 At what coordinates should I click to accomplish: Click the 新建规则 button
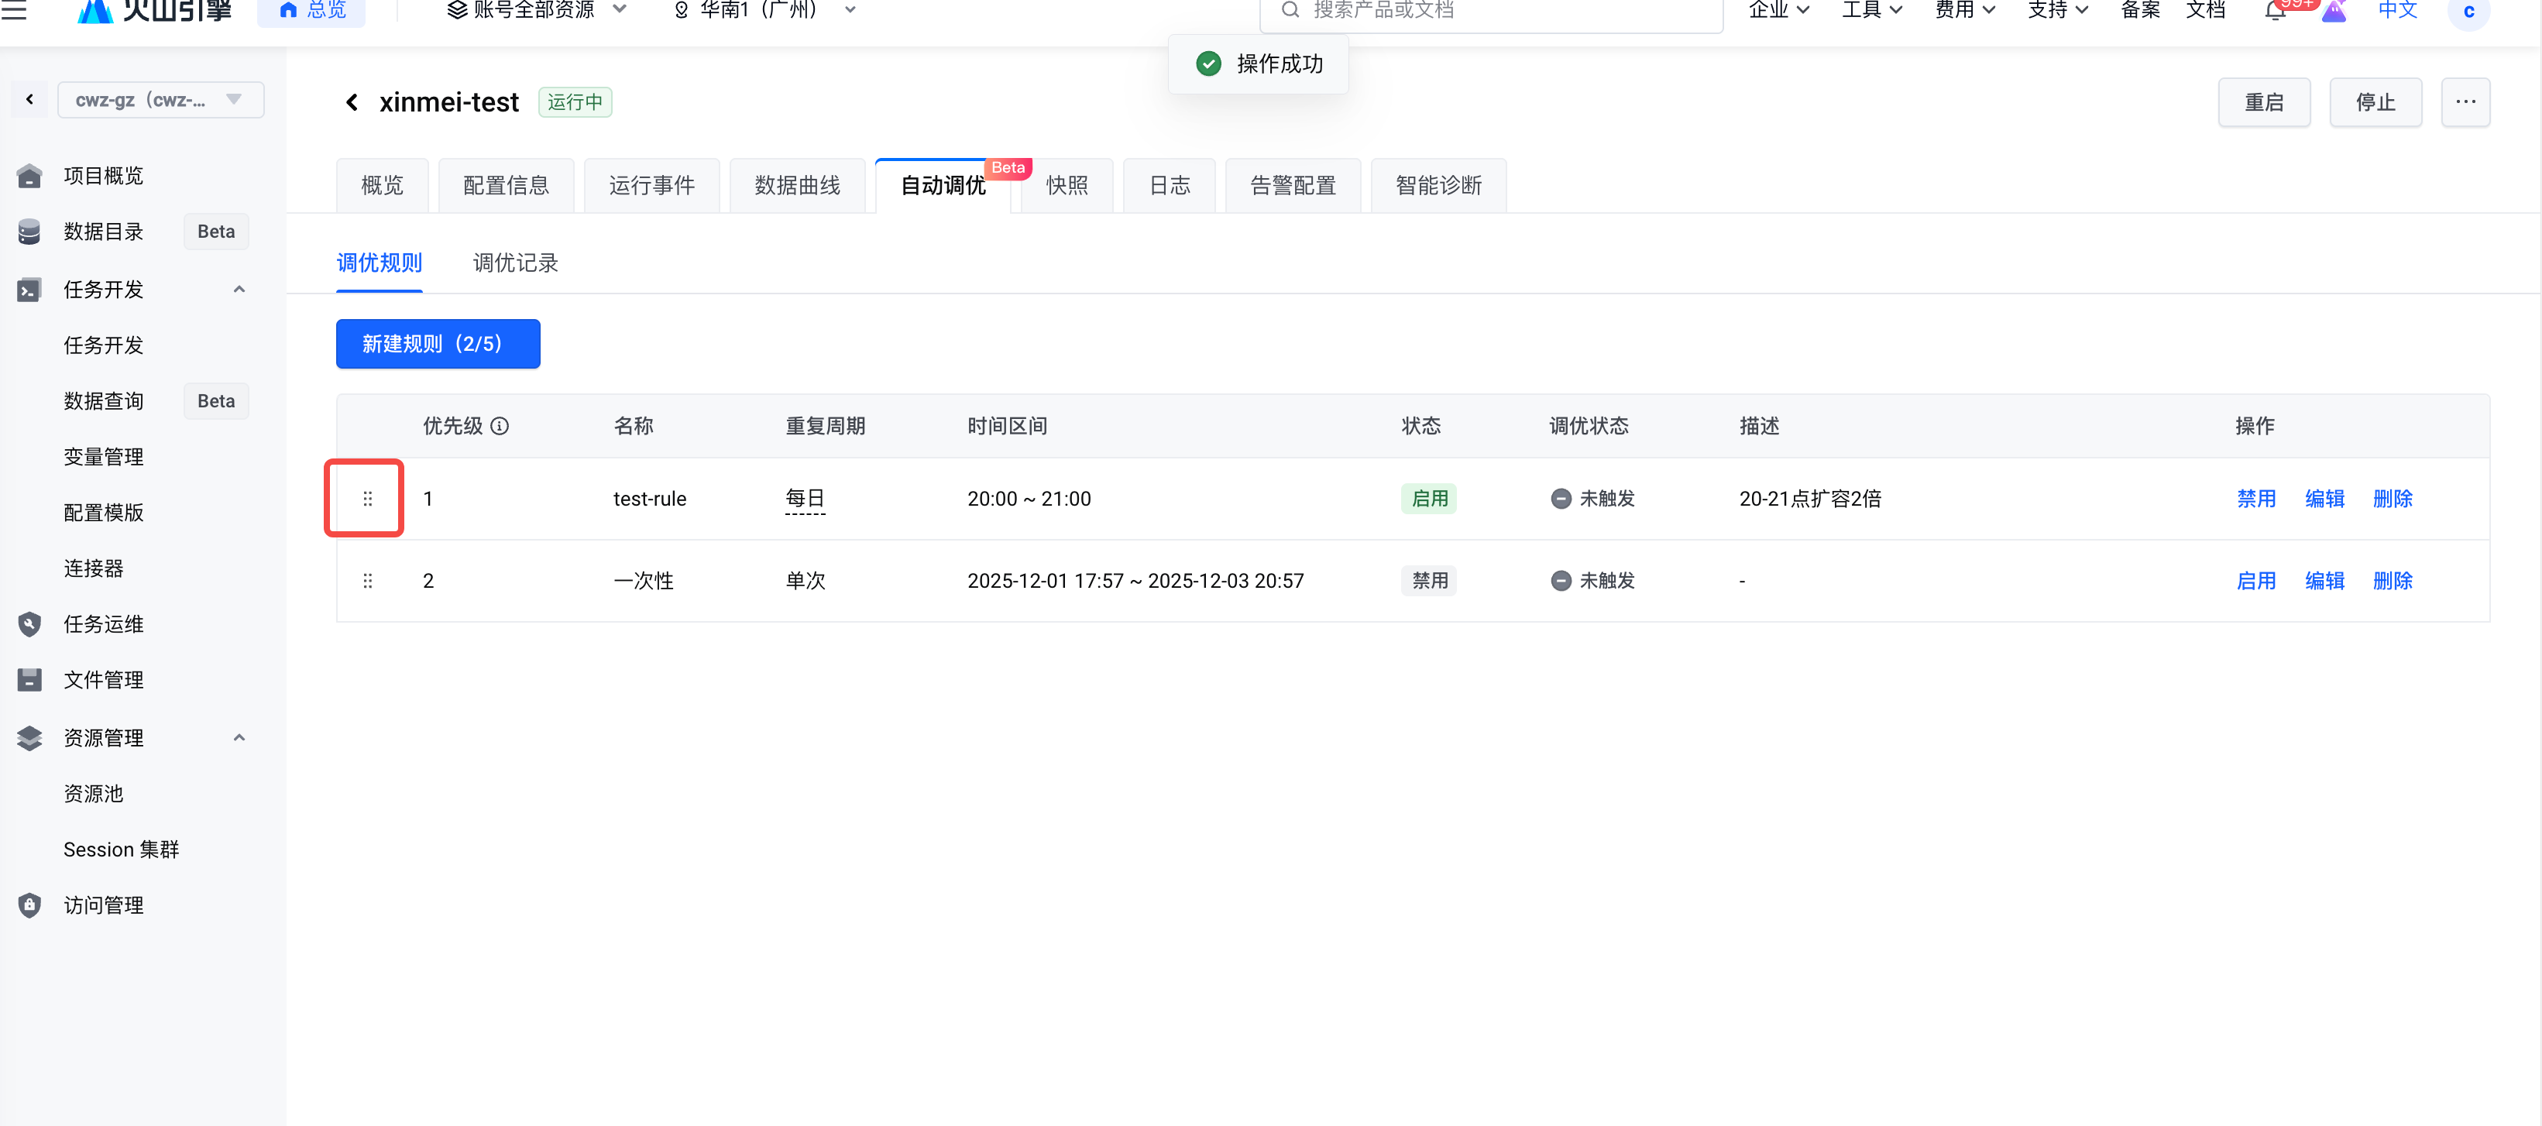coord(437,343)
